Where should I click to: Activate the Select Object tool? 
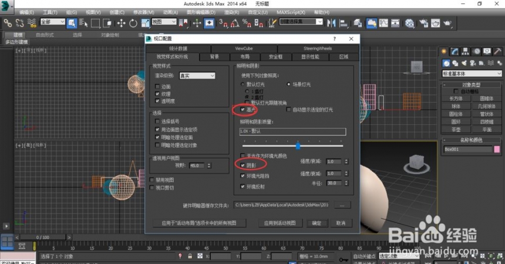click(x=72, y=23)
